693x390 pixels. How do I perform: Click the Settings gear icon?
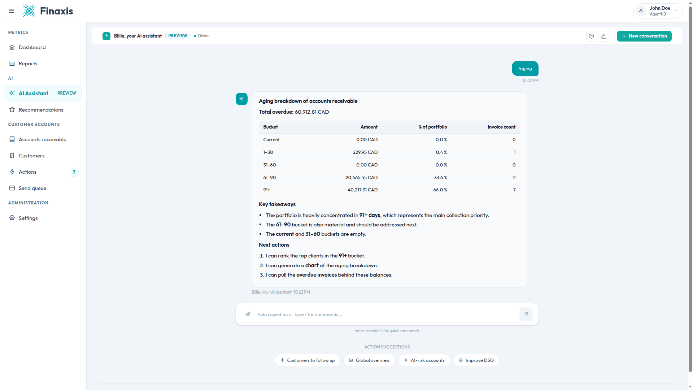12,218
